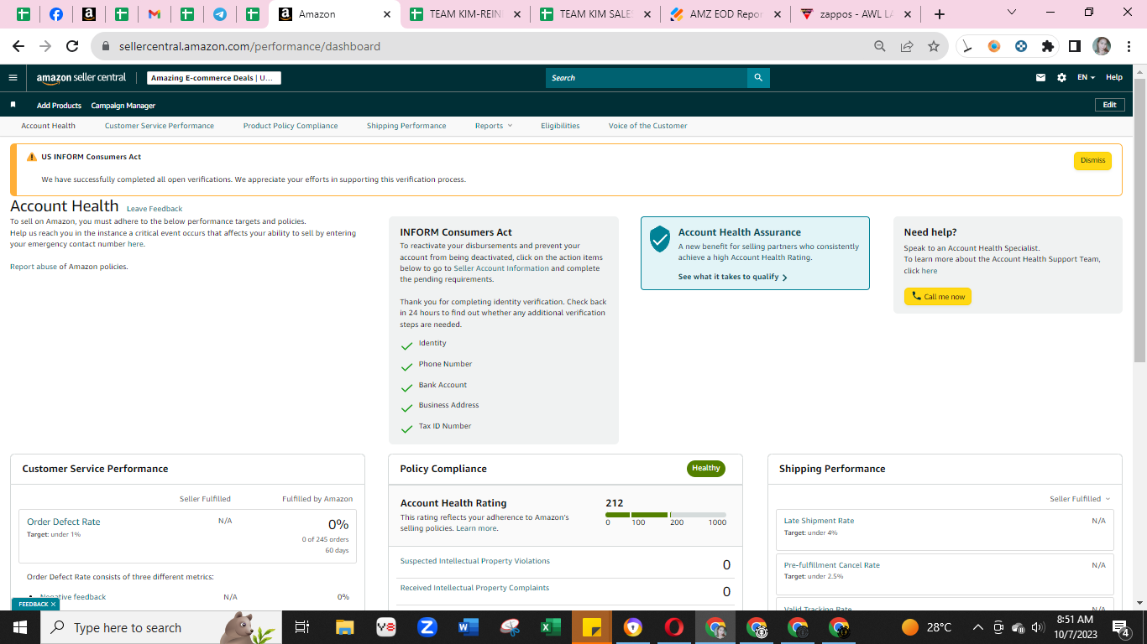Screen dimensions: 1147x644
Task: Click the Amazon Seller Central logo
Action: pos(81,78)
